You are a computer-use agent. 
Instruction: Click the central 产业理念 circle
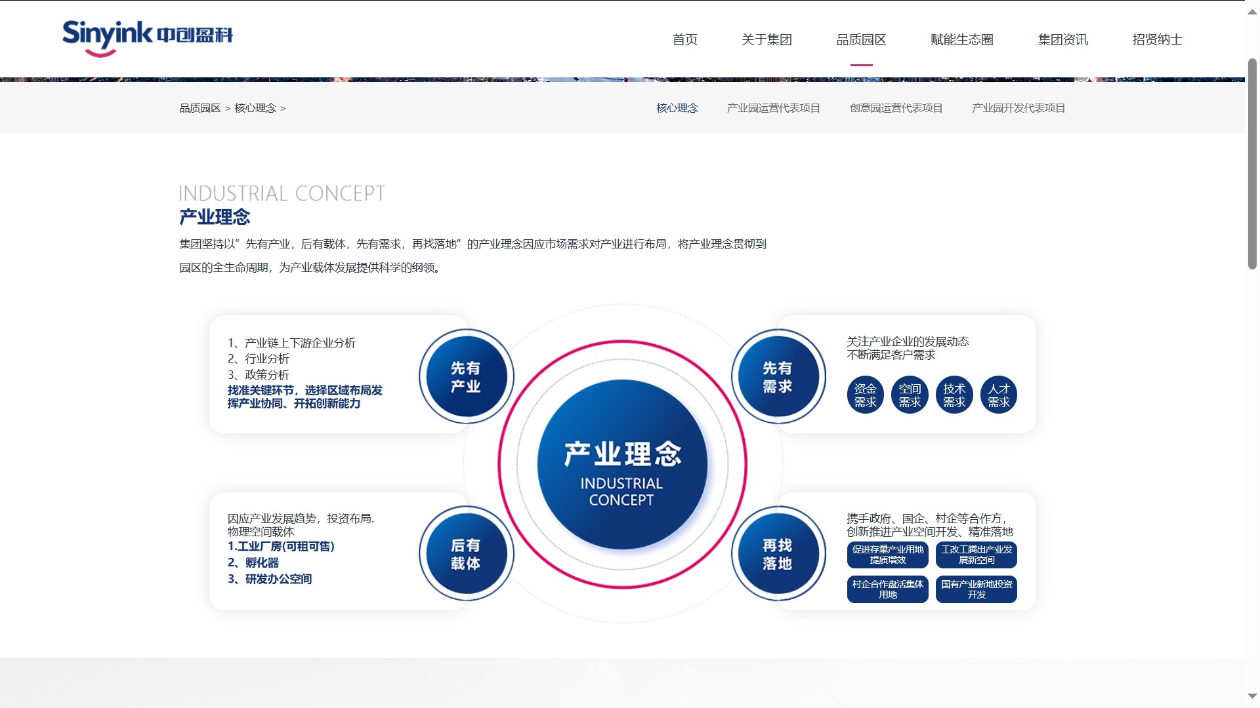(x=622, y=464)
